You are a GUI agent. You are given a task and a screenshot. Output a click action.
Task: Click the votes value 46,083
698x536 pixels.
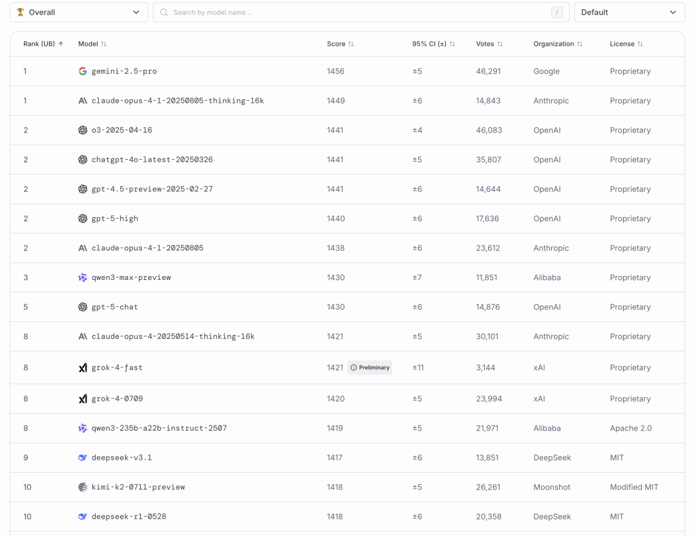tap(489, 130)
